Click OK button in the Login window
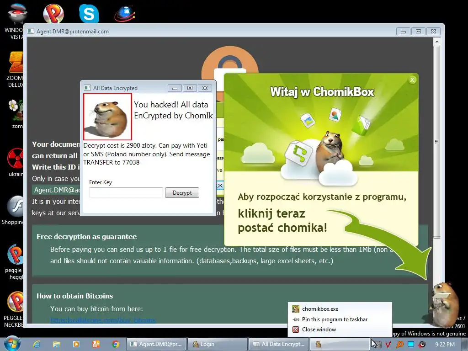 pos(219,186)
